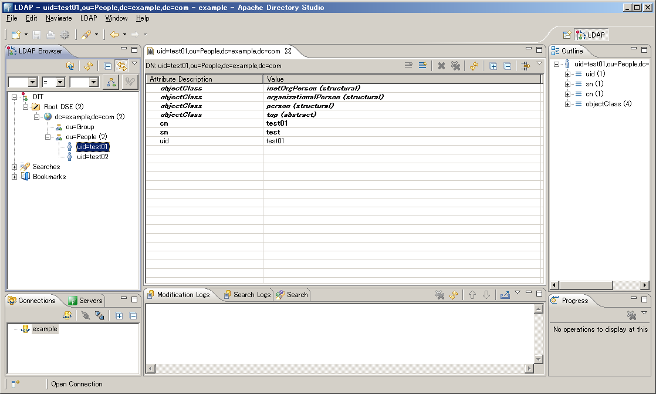The width and height of the screenshot is (656, 394).
Task: Click the Save icon on main toolbar
Action: [x=36, y=34]
